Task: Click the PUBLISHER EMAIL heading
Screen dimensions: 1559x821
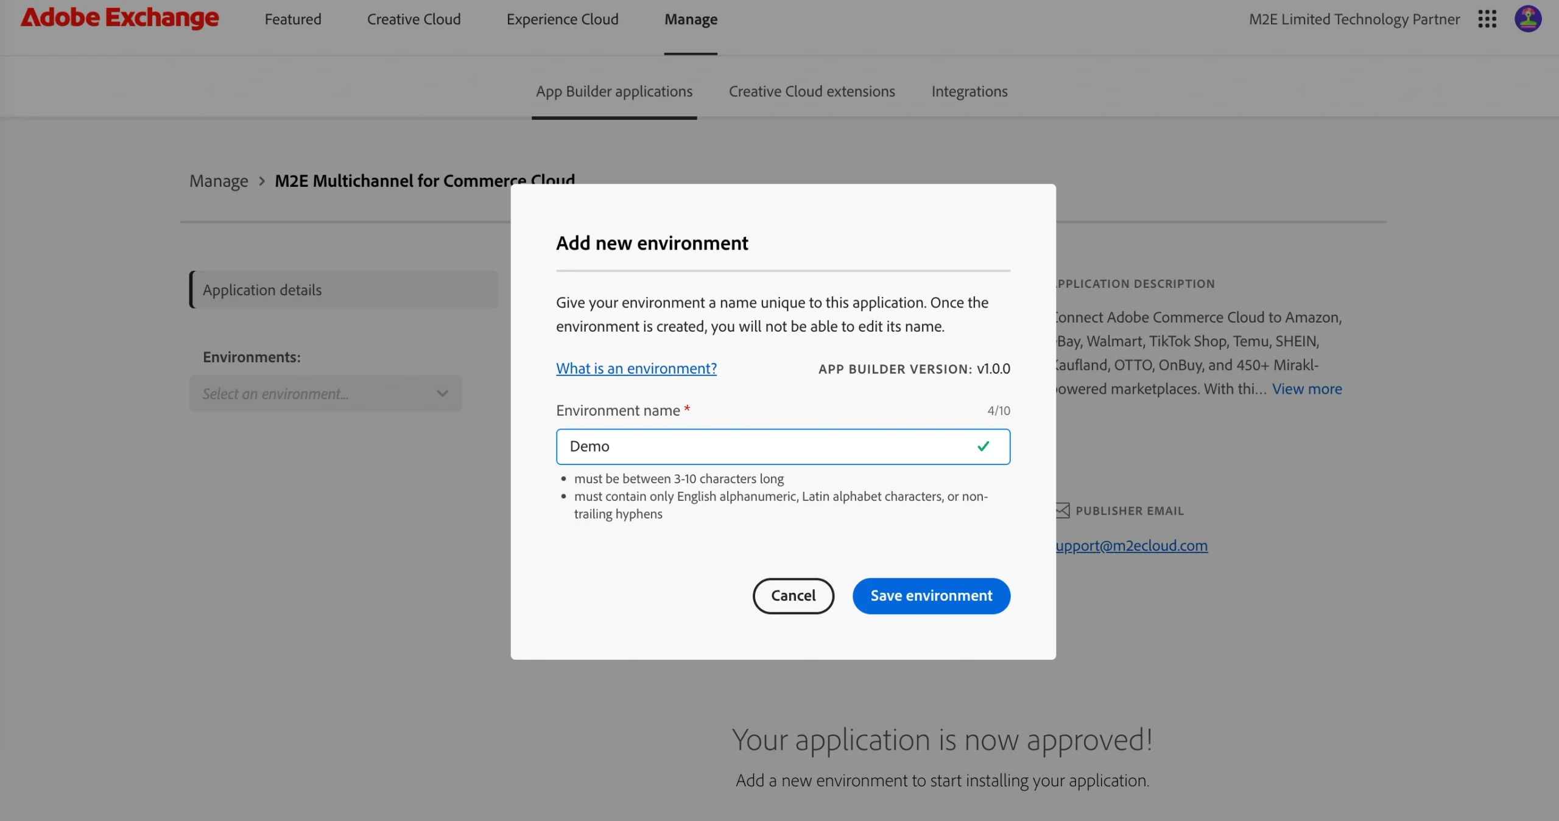Action: coord(1130,511)
